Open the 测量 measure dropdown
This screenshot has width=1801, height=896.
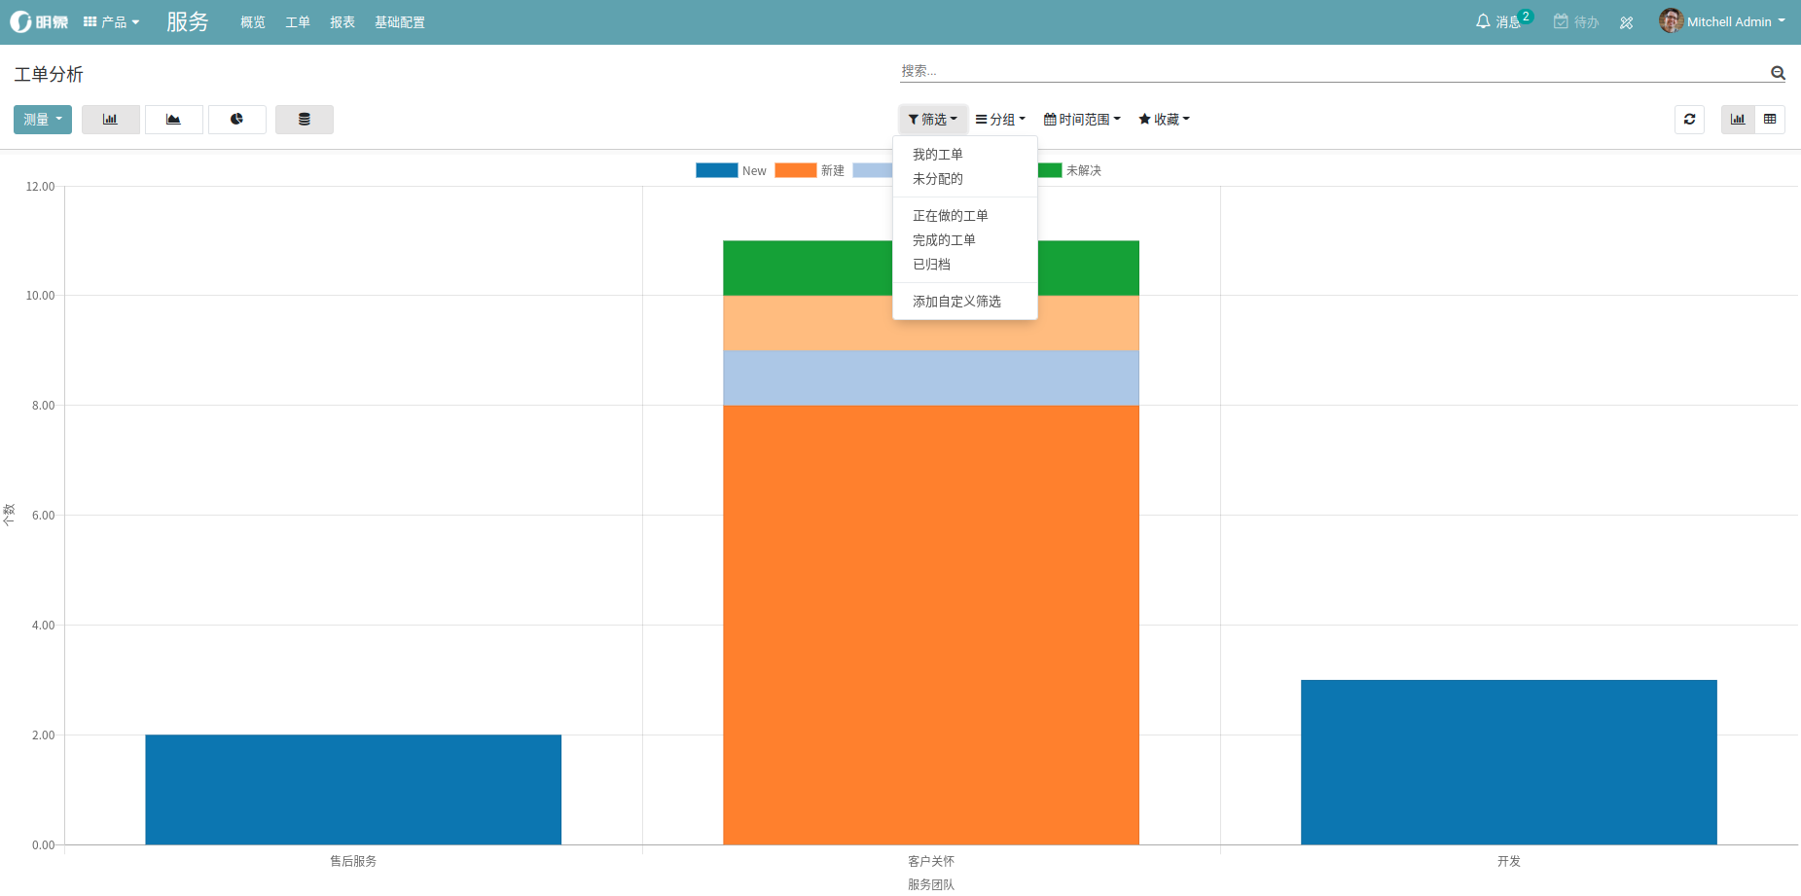pos(43,120)
